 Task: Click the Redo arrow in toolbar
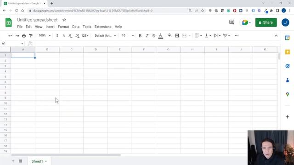[x=17, y=36]
